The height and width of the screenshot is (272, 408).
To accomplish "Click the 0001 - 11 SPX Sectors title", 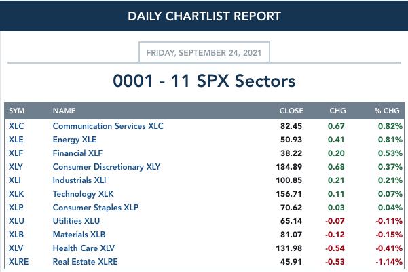I will click(x=204, y=81).
